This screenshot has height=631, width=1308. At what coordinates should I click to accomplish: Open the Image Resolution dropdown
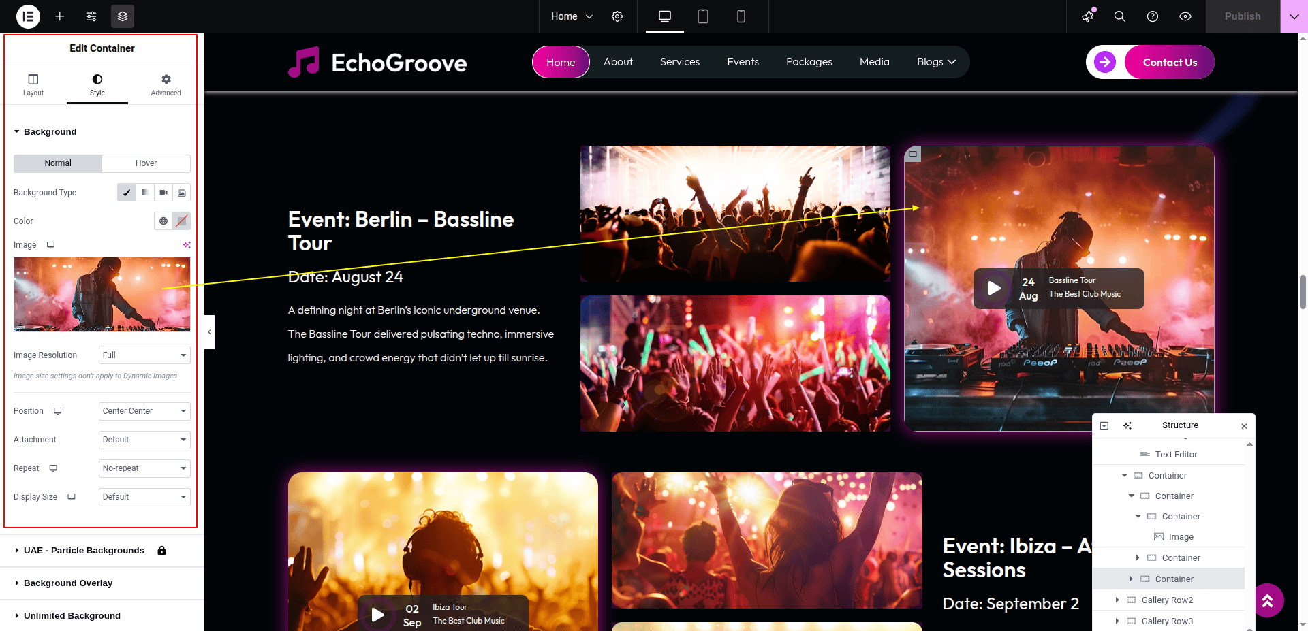(x=144, y=355)
